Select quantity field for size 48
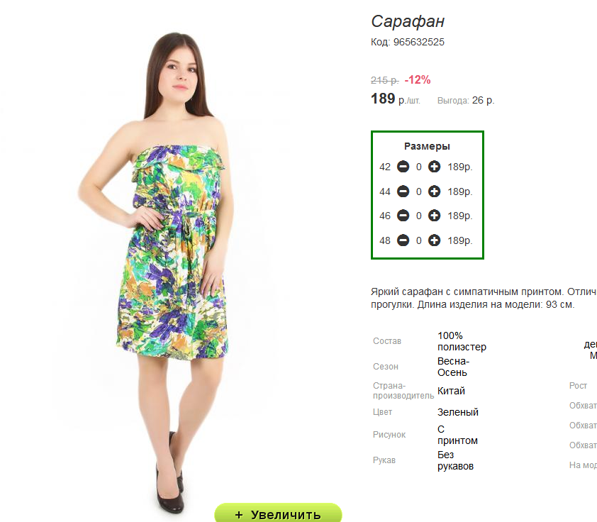Viewport: 597px width, 522px height. [x=419, y=240]
